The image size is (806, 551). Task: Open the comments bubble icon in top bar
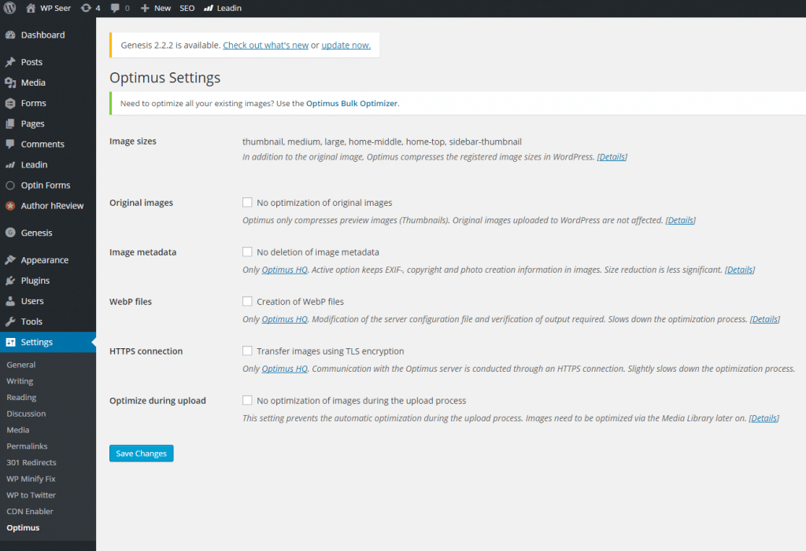pyautogui.click(x=115, y=8)
